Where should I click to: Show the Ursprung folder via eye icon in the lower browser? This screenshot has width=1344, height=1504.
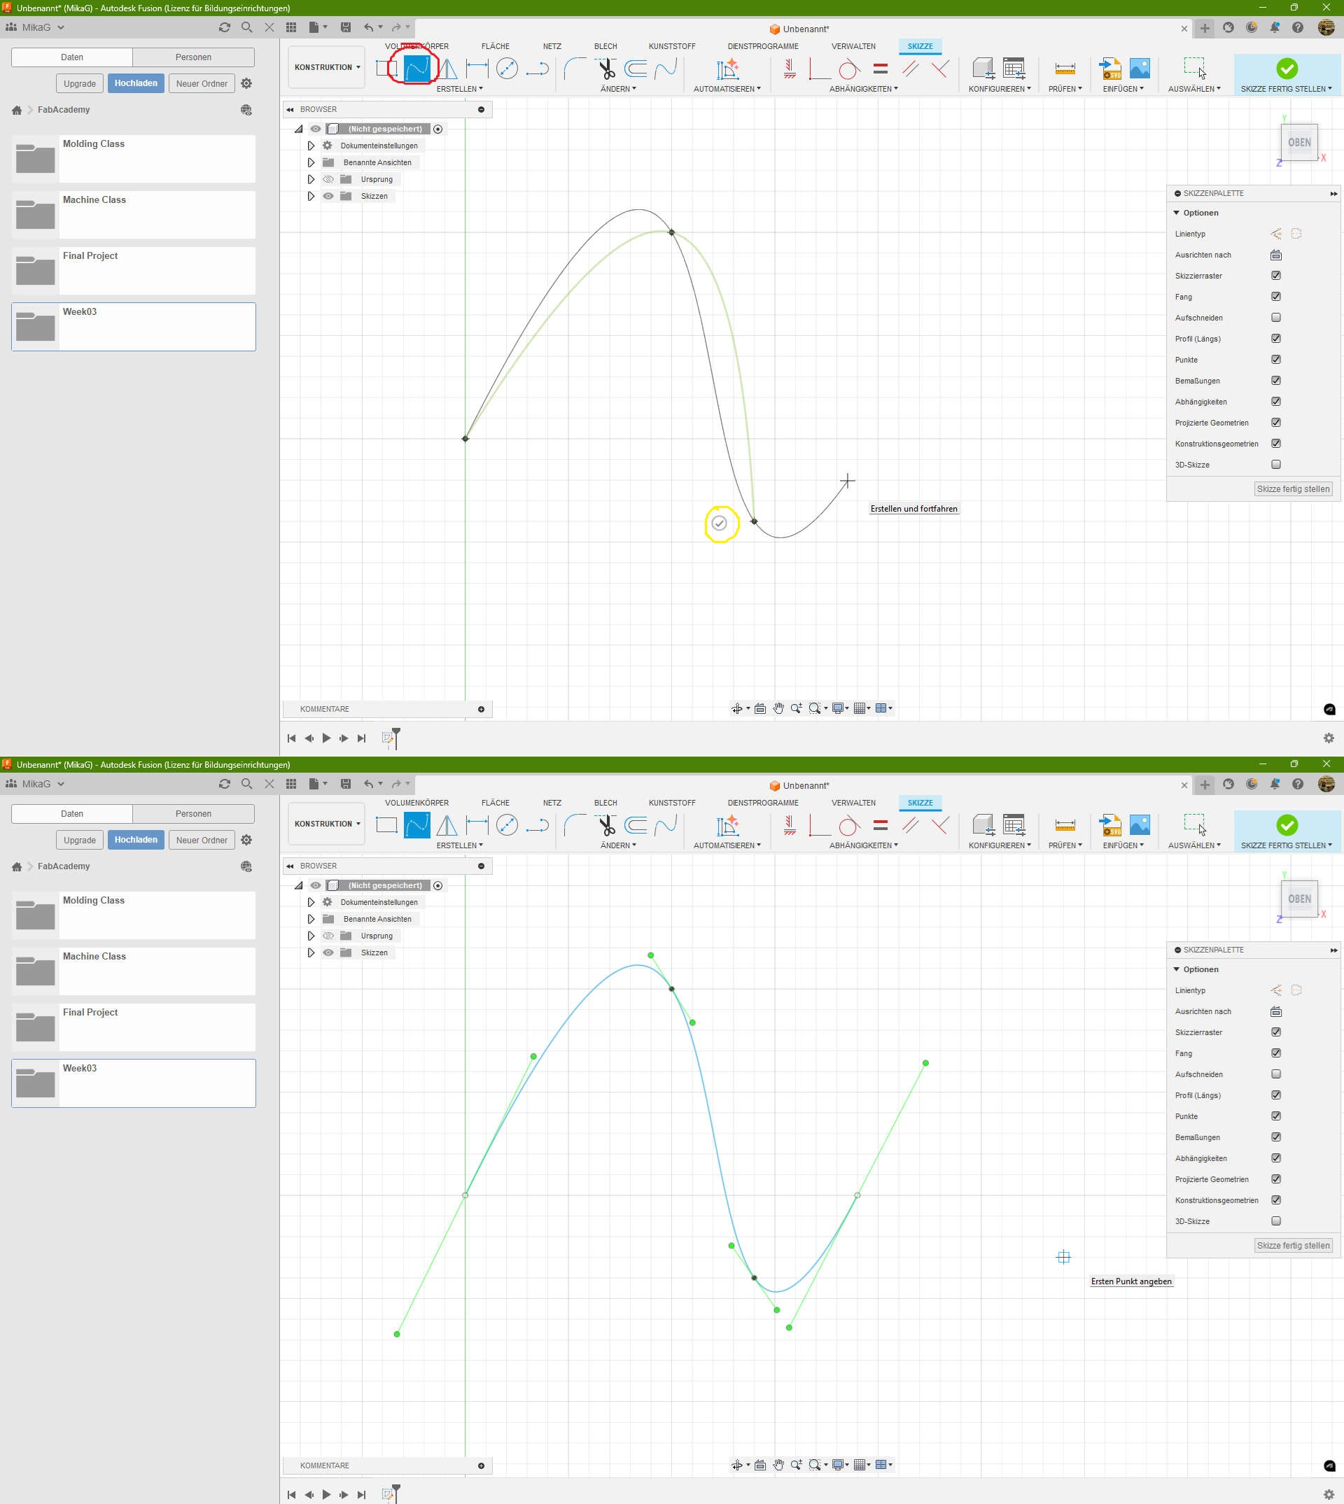[x=328, y=936]
